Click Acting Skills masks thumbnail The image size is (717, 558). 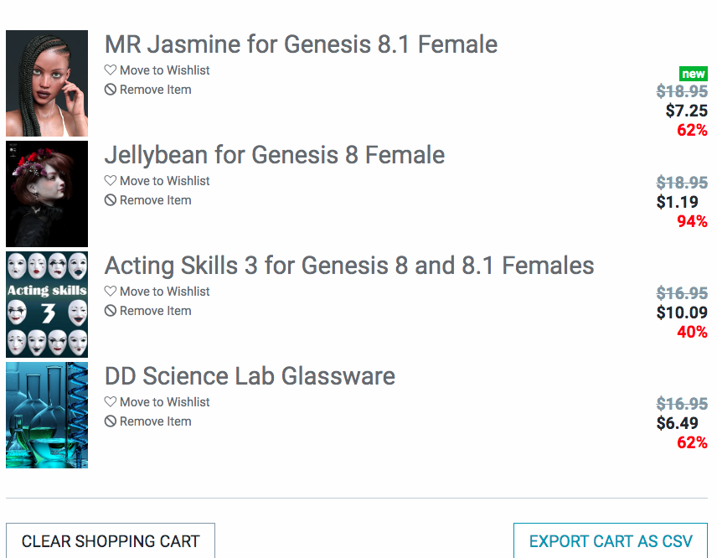(x=47, y=304)
